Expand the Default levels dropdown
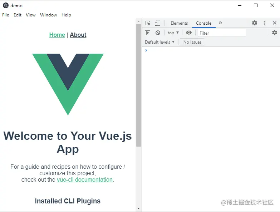The image size is (280, 212). [x=159, y=42]
